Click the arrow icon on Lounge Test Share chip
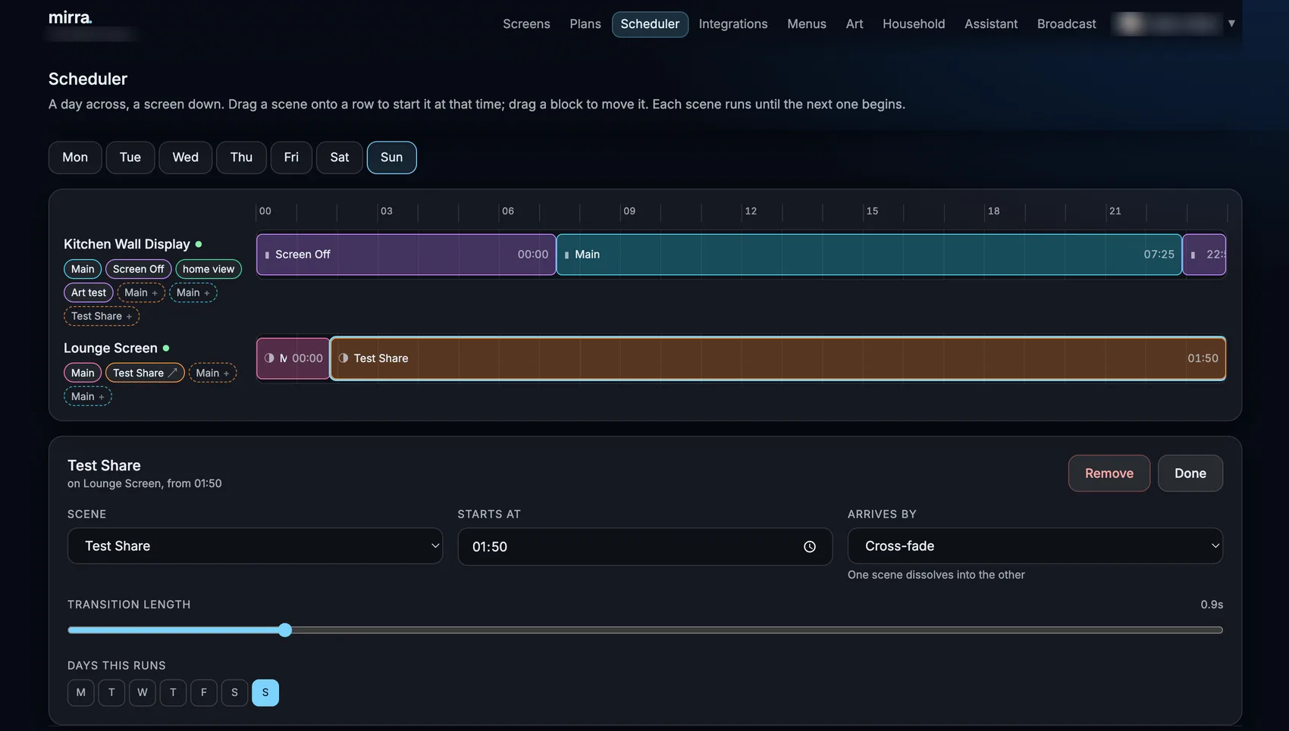This screenshot has height=731, width=1289. click(x=173, y=373)
